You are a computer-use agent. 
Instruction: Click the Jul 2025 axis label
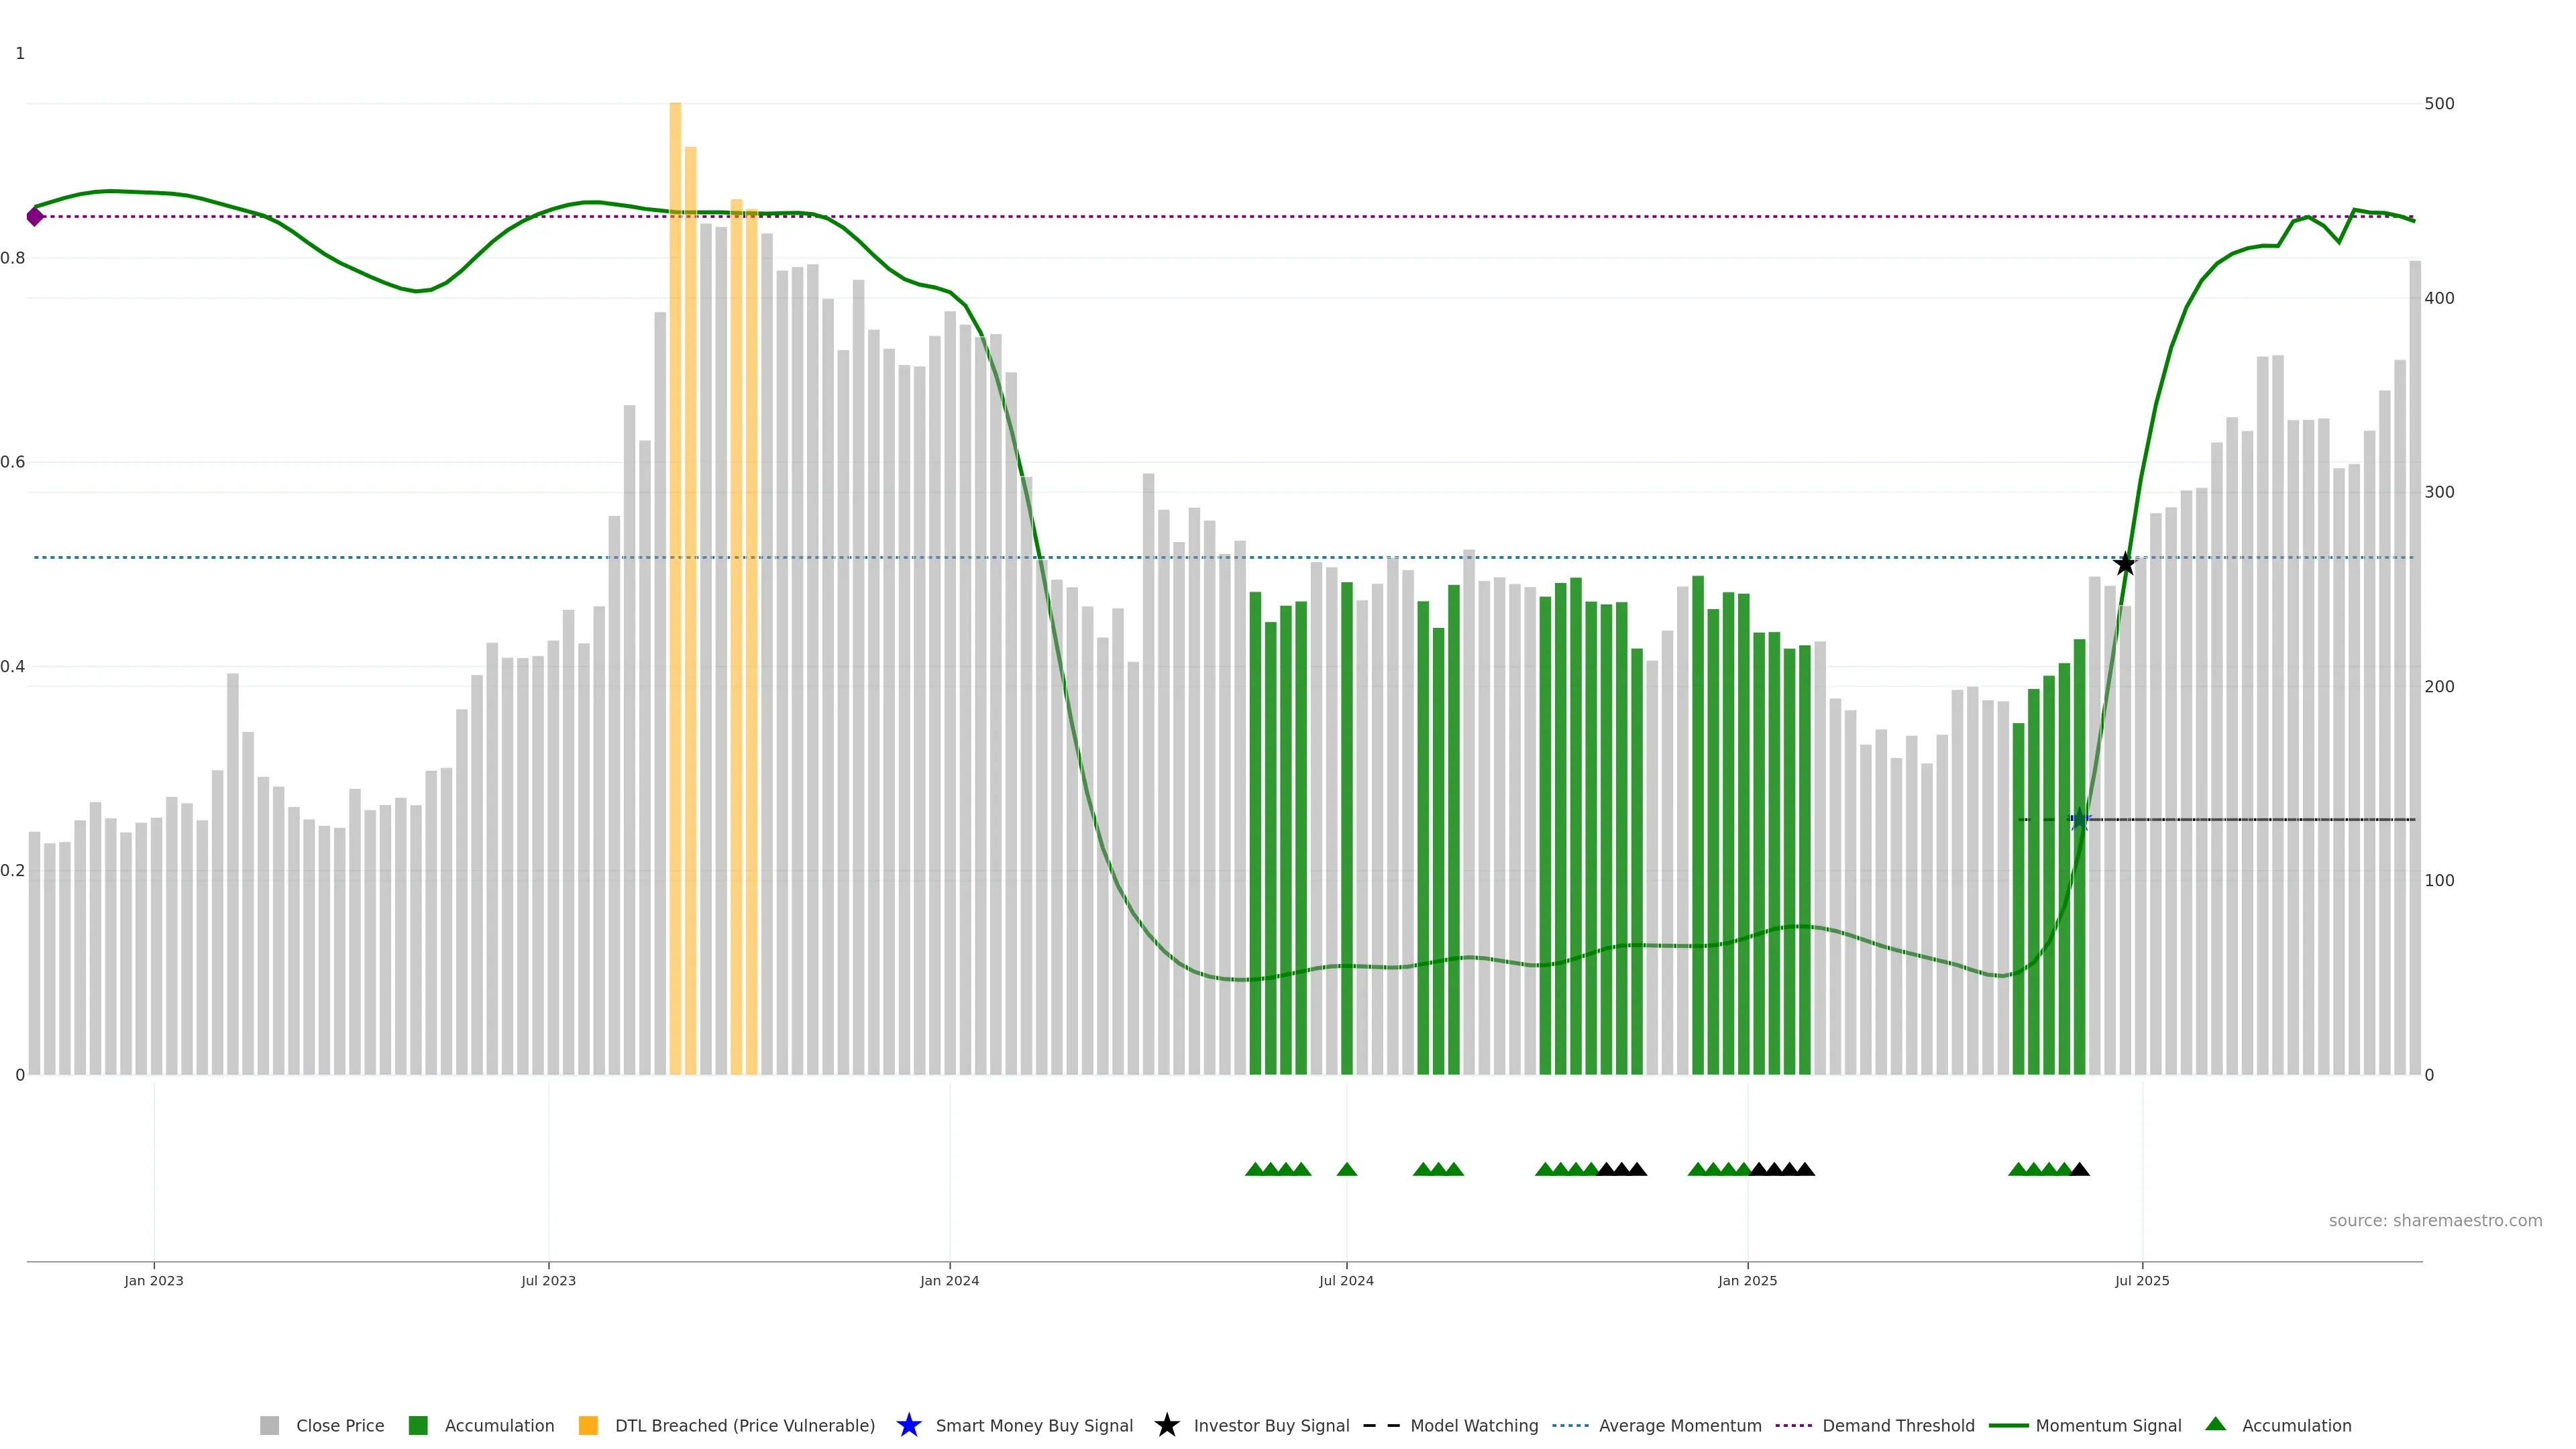click(x=2141, y=1280)
